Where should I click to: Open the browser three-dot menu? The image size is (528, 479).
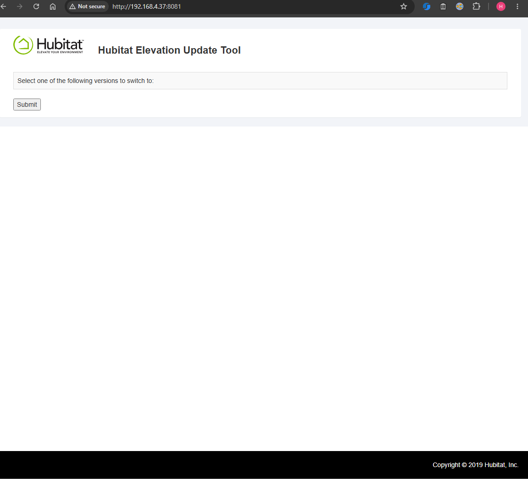coord(517,6)
